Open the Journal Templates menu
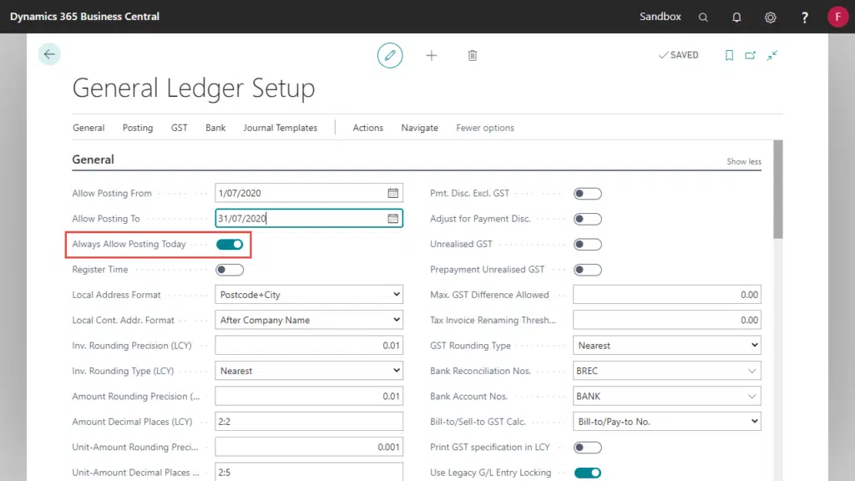Image resolution: width=855 pixels, height=481 pixels. [x=281, y=128]
